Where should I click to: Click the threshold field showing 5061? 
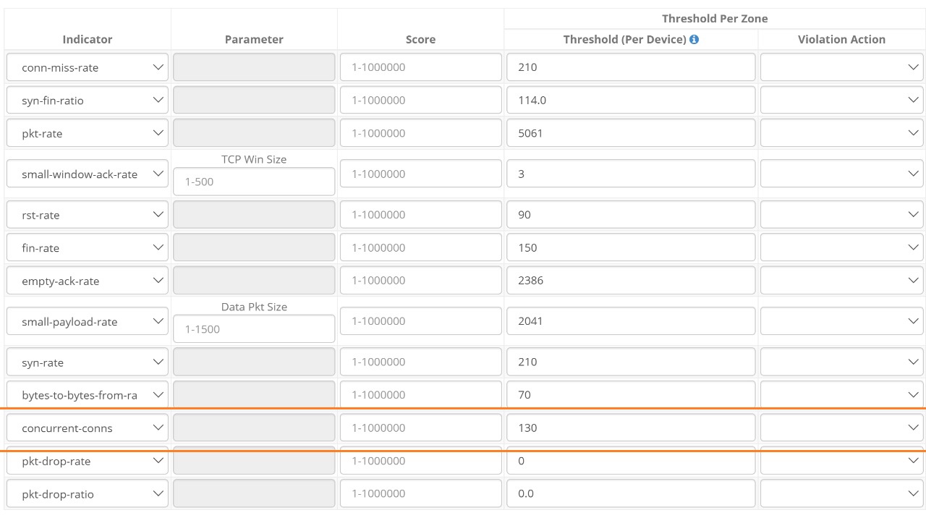(630, 133)
